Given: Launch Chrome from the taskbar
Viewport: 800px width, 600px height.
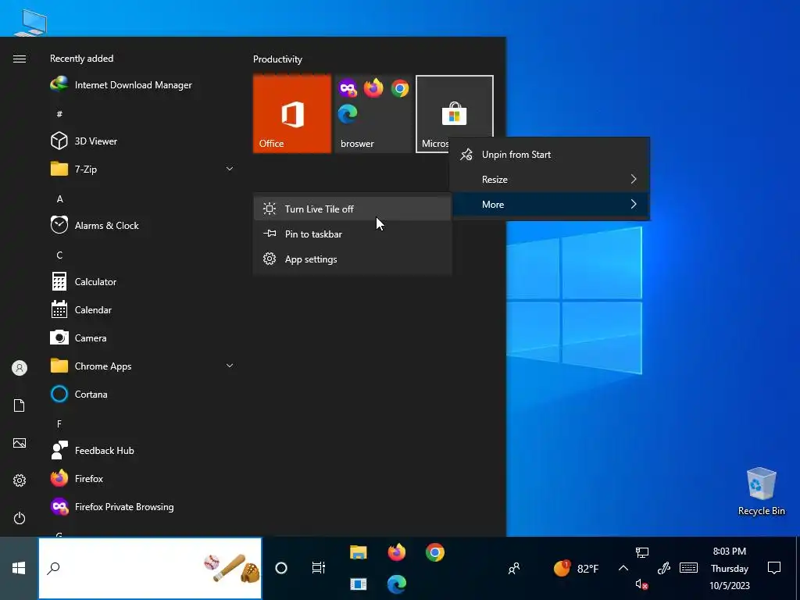Looking at the screenshot, I should [x=434, y=552].
